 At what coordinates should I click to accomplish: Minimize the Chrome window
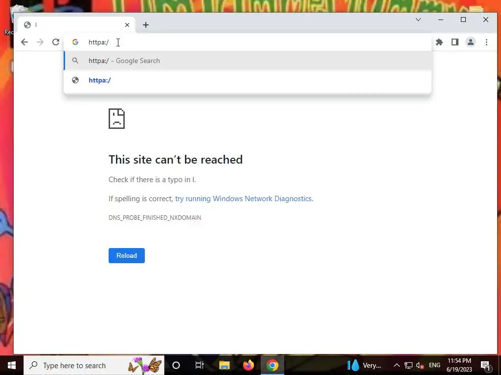click(441, 20)
